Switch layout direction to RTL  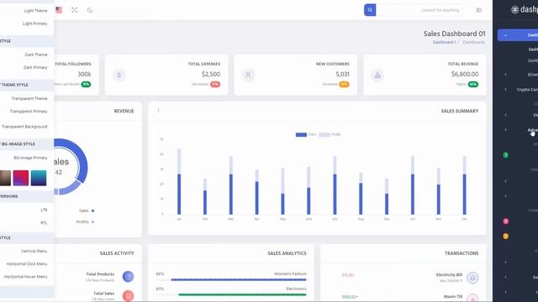click(44, 223)
